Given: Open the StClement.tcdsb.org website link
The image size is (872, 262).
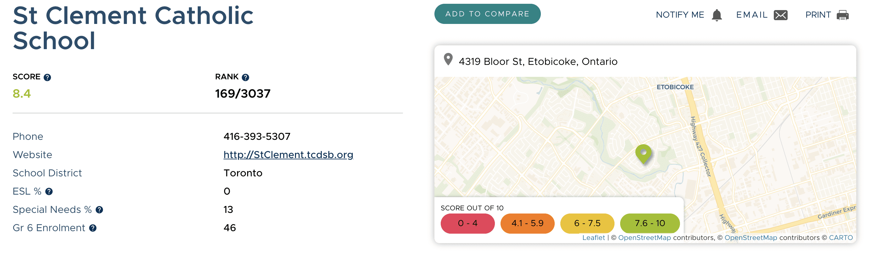Looking at the screenshot, I should (288, 155).
